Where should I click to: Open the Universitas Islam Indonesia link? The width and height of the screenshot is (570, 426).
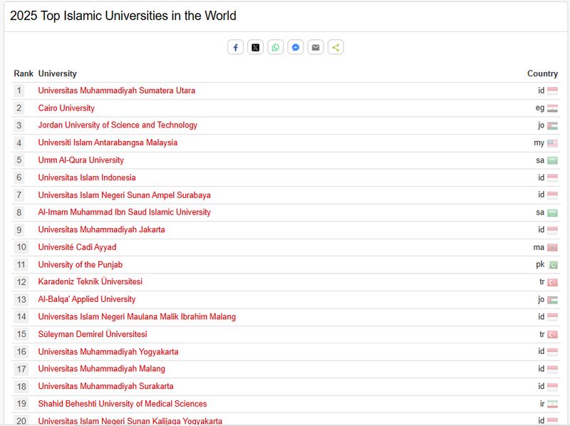pos(87,177)
